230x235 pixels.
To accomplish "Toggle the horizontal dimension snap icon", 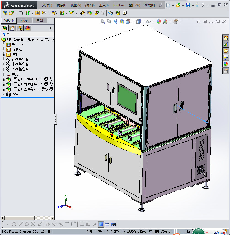I will (x=82, y=224).
